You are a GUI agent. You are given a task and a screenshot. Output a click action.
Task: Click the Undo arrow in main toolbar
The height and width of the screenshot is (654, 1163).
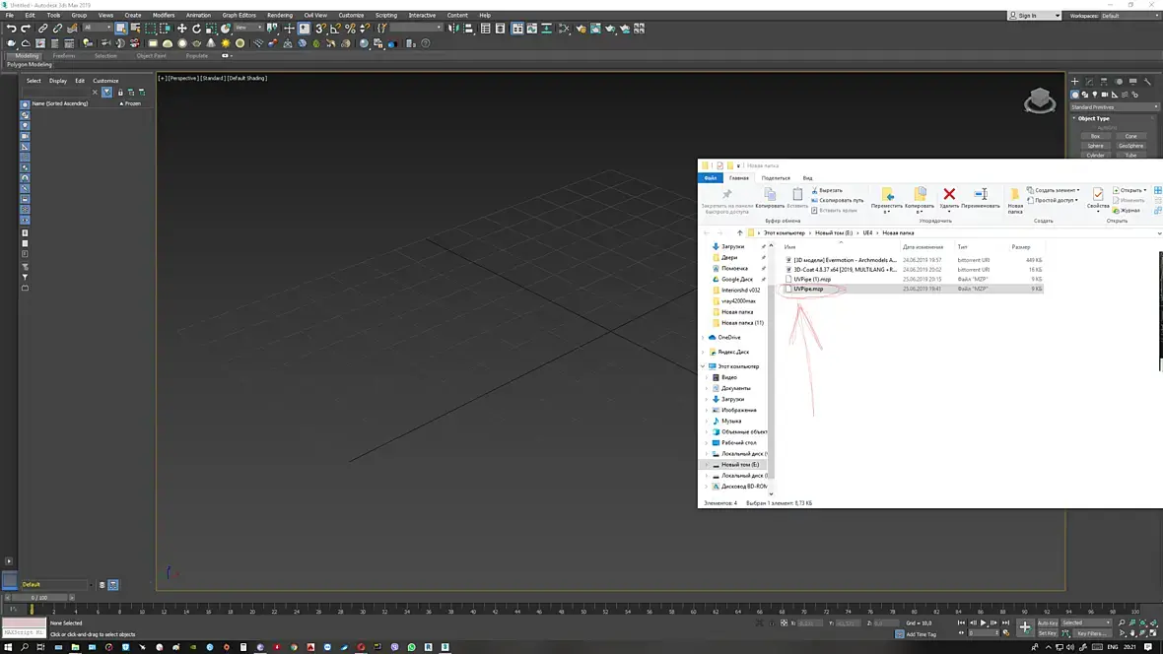click(11, 29)
